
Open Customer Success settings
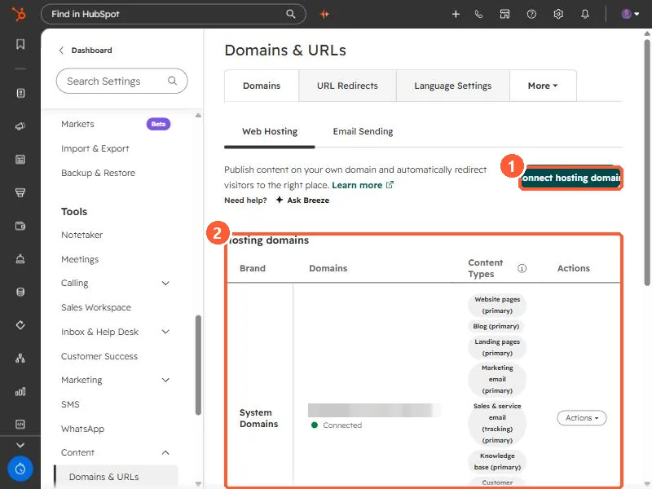(x=99, y=356)
